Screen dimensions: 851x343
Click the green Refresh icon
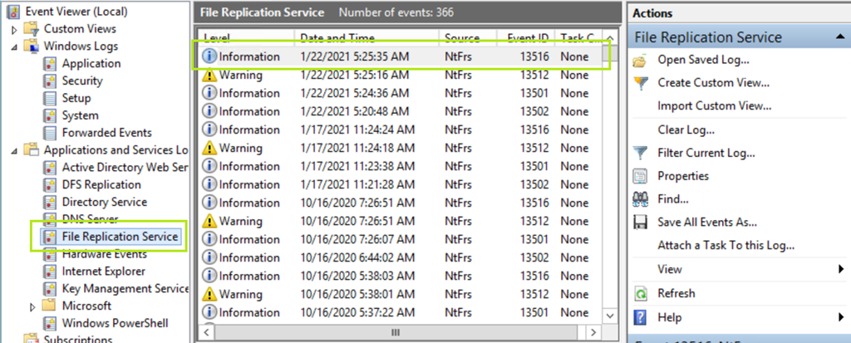click(640, 293)
